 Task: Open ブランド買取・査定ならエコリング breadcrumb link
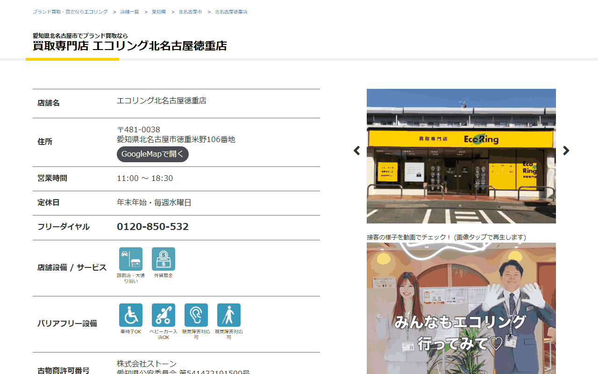pyautogui.click(x=70, y=12)
